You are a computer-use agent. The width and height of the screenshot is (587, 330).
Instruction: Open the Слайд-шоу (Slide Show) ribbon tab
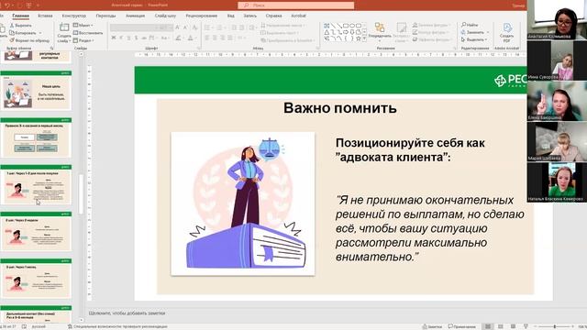coord(165,16)
